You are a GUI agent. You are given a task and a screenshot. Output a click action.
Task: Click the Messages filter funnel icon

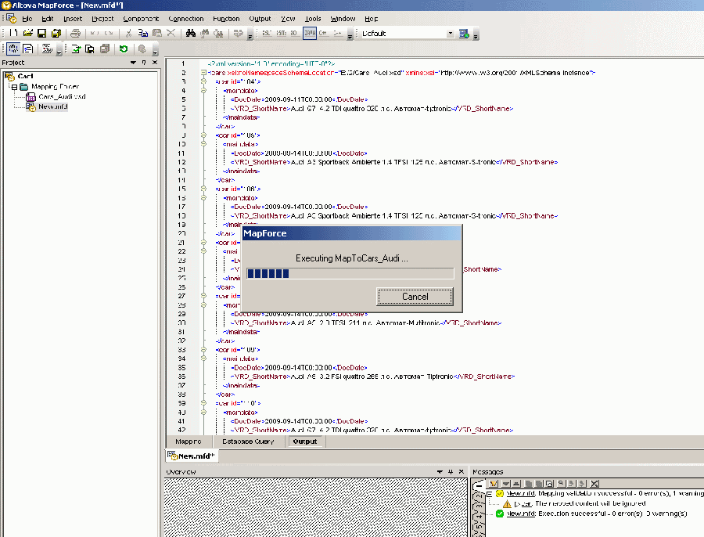point(494,484)
